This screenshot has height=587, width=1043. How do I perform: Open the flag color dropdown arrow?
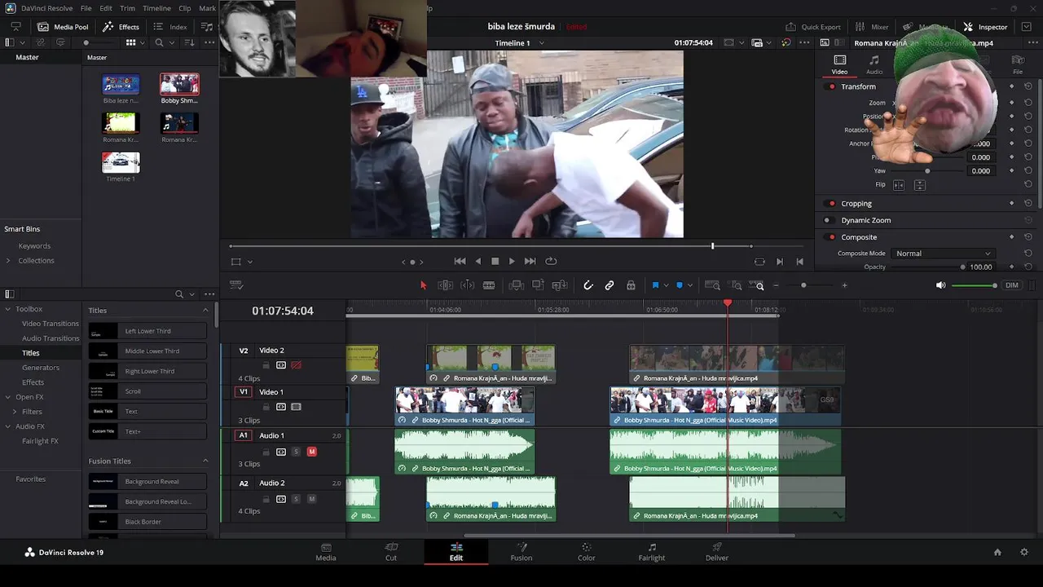666,285
